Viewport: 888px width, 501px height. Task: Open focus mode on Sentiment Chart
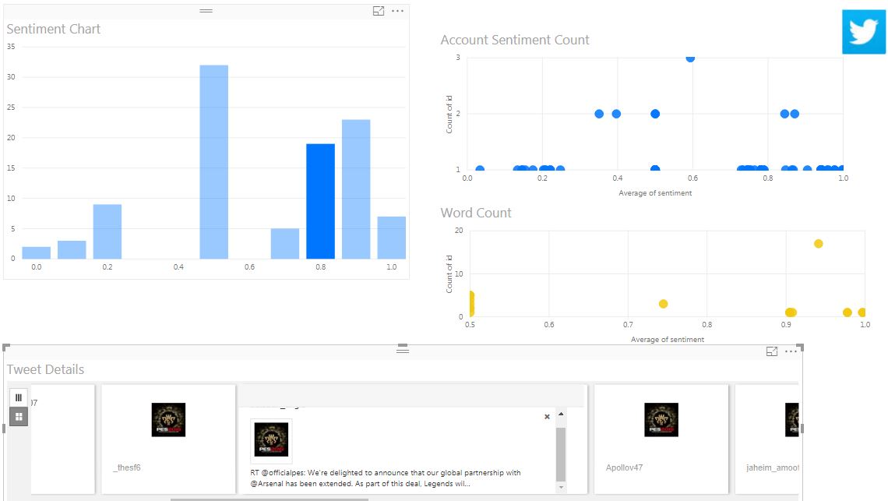pyautogui.click(x=379, y=11)
